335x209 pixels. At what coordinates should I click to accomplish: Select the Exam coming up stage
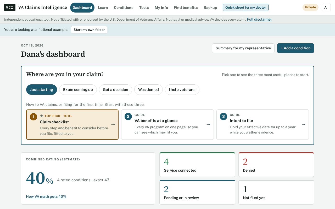tap(78, 90)
